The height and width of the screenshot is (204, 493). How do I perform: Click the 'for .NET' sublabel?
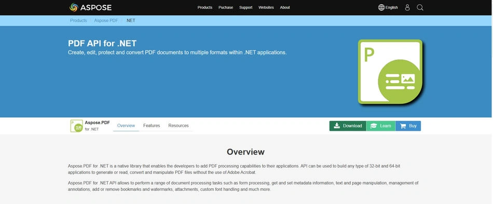(x=92, y=129)
